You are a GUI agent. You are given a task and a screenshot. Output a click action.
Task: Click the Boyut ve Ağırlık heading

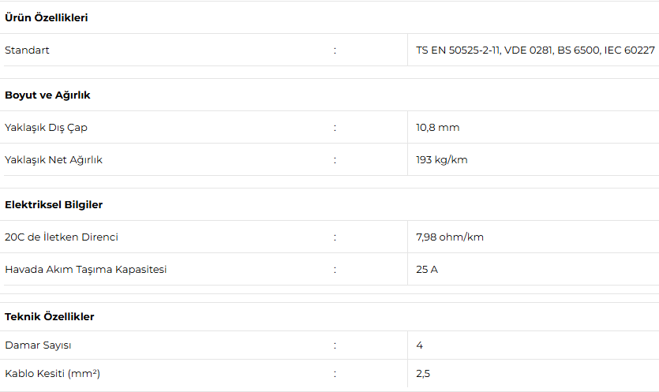(47, 95)
